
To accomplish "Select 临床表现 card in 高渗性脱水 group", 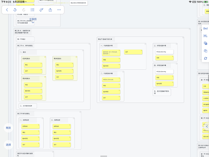I will tap(33, 91).
